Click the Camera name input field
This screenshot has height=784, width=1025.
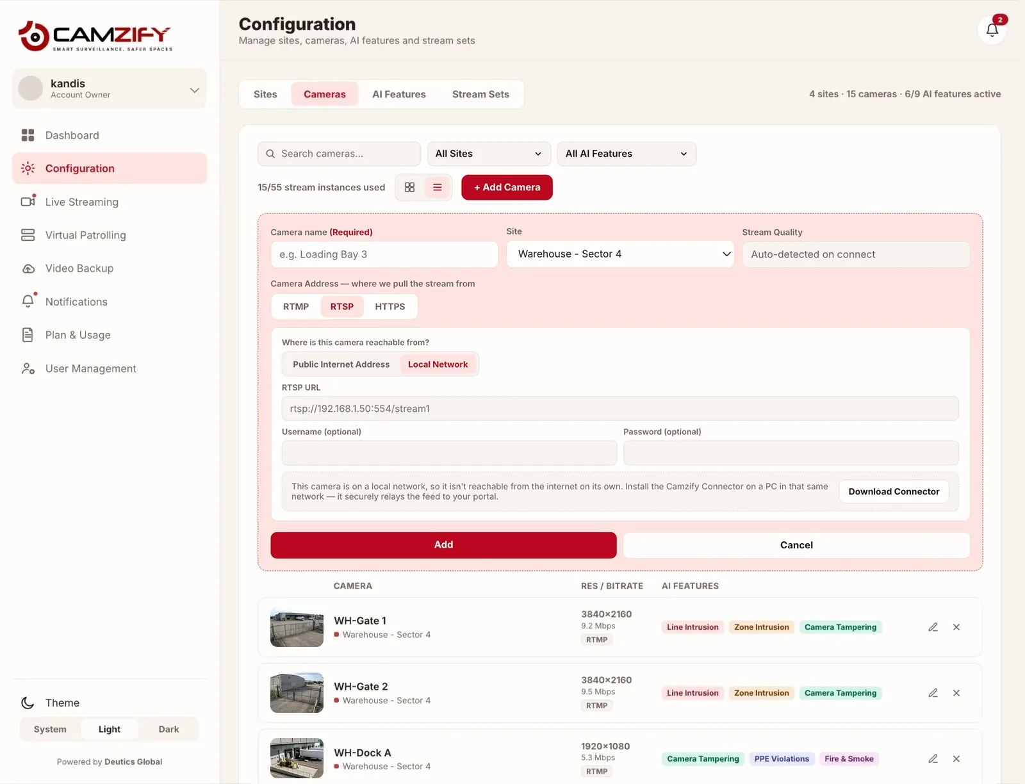[x=384, y=254]
